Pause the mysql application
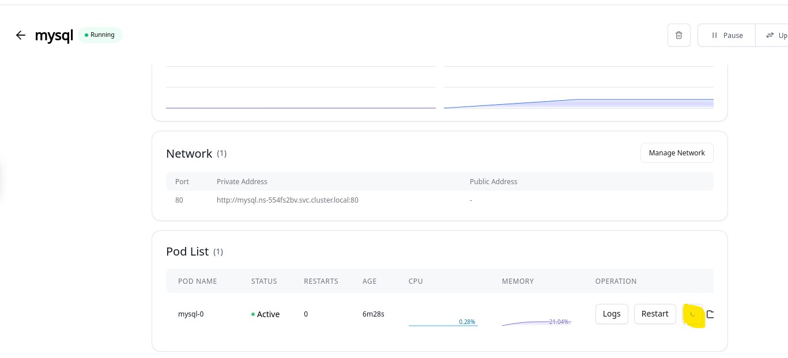The image size is (788, 358). click(726, 35)
